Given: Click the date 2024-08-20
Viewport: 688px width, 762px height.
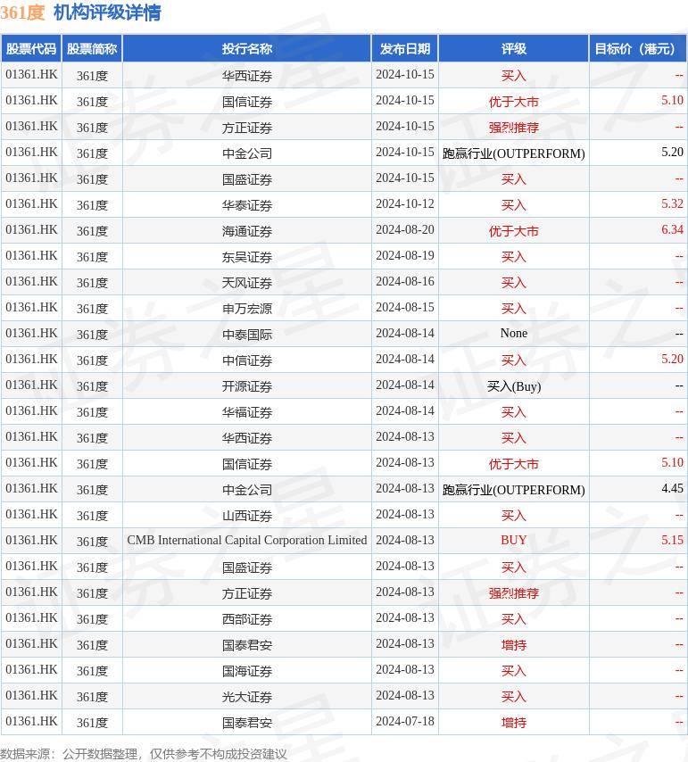Looking at the screenshot, I should coord(405,229).
